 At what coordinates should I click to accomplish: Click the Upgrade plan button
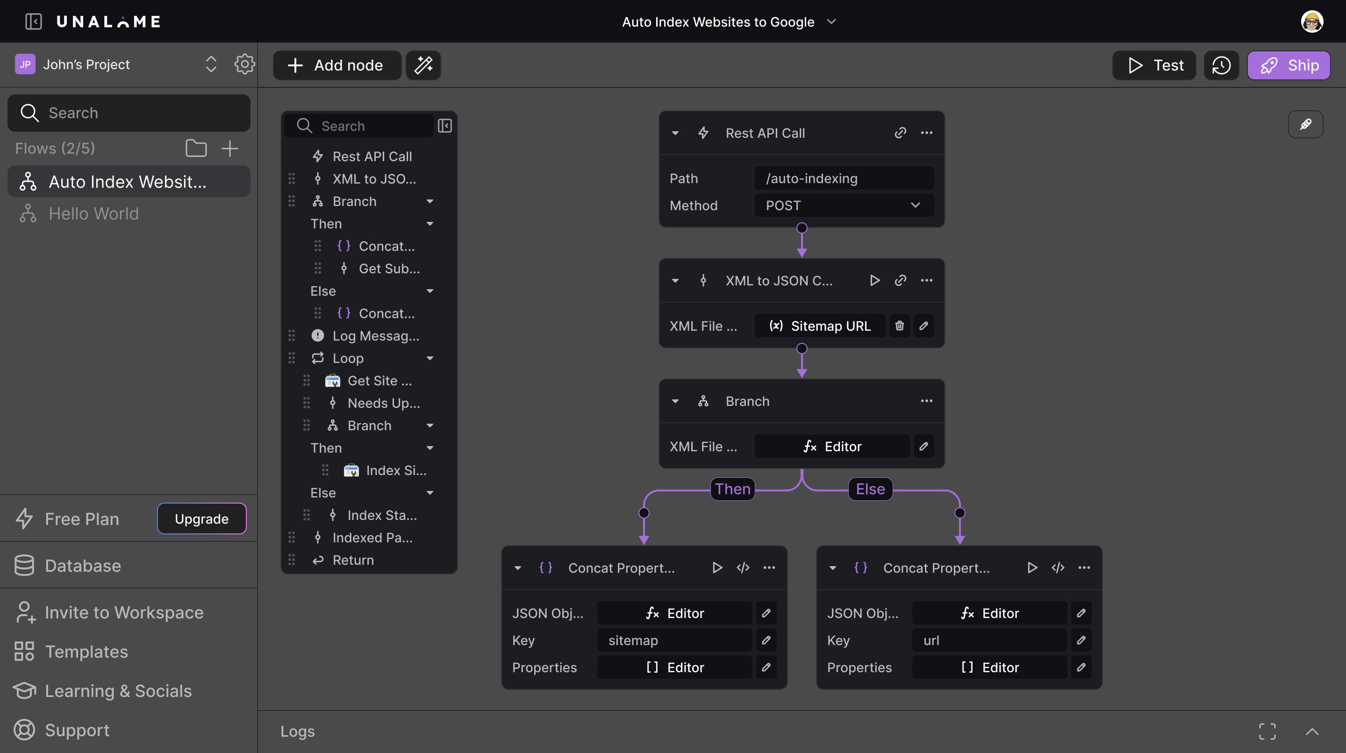(x=201, y=519)
